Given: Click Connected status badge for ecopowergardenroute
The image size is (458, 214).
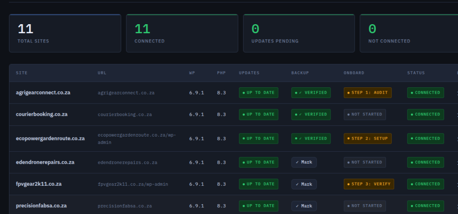Looking at the screenshot, I should pos(426,139).
